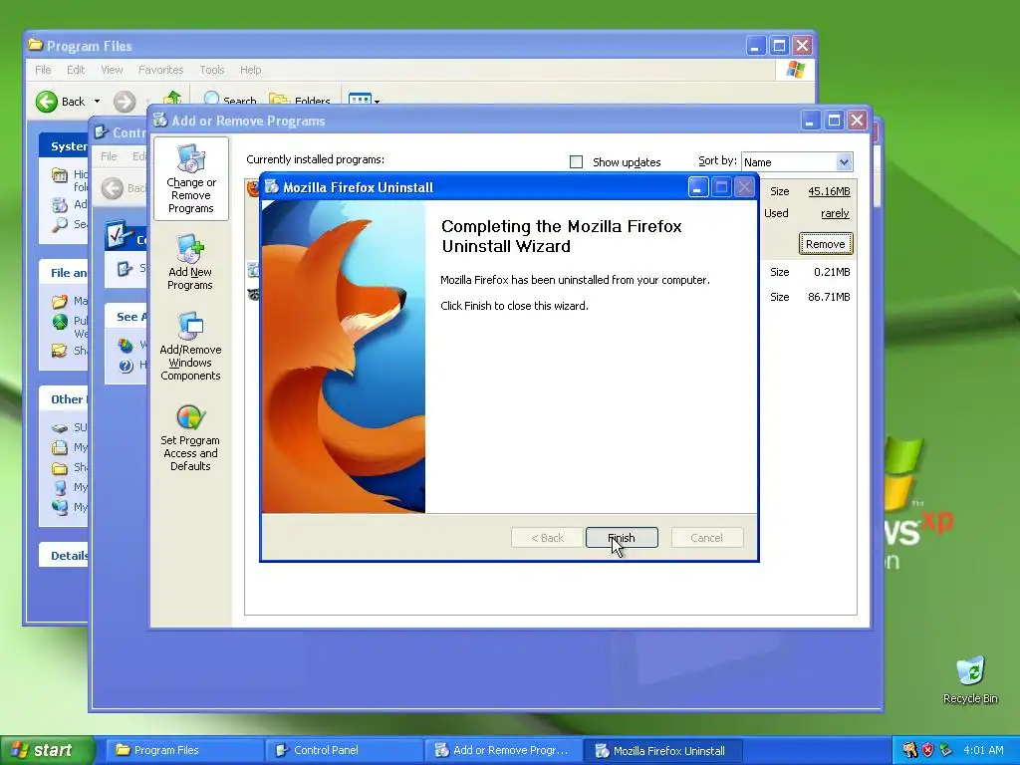The height and width of the screenshot is (765, 1020).
Task: Click Back arrow in Control Panel window
Action: click(x=113, y=188)
